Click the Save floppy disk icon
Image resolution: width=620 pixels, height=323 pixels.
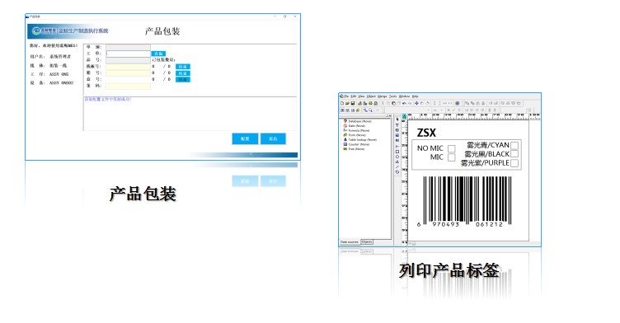[x=353, y=103]
